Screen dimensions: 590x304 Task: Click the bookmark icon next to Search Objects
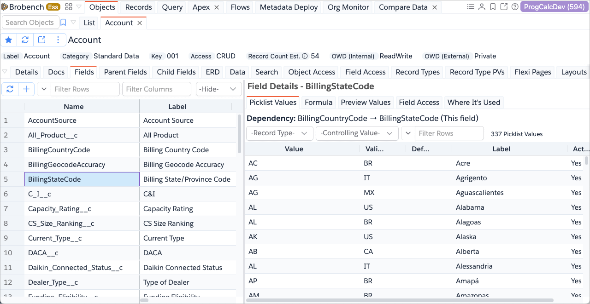(x=63, y=23)
